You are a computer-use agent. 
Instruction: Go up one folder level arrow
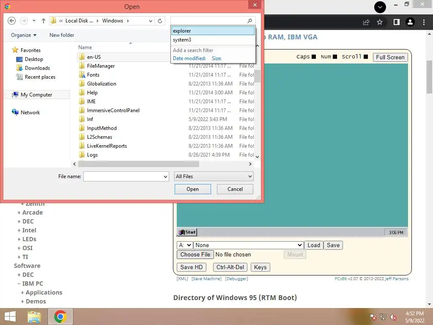(44, 21)
